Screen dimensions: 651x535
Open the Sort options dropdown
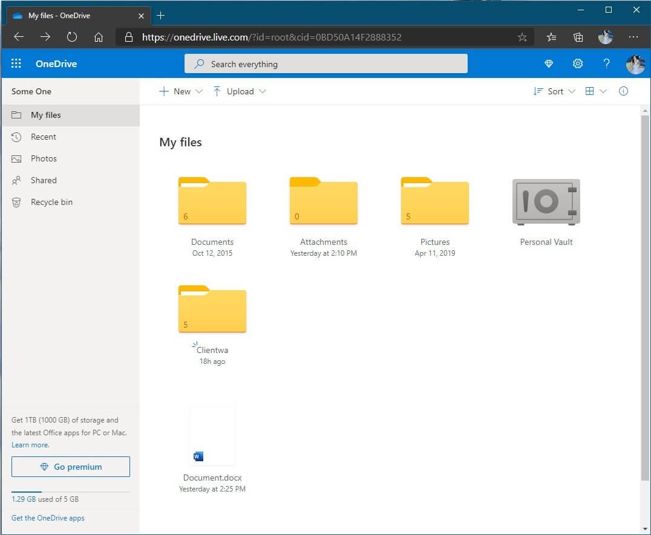554,91
